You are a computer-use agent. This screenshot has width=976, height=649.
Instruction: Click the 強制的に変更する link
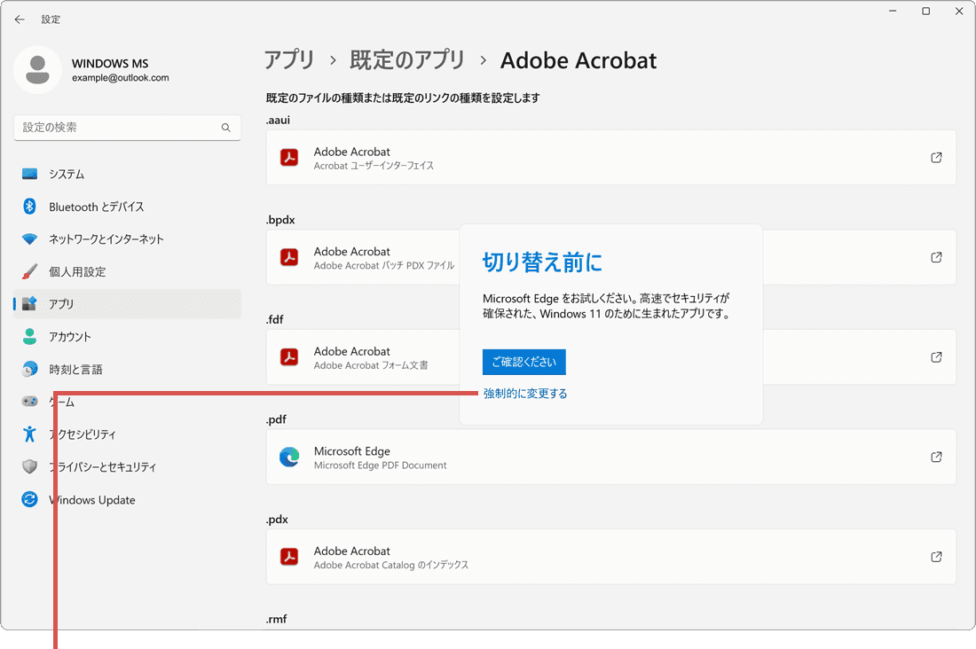[524, 391]
